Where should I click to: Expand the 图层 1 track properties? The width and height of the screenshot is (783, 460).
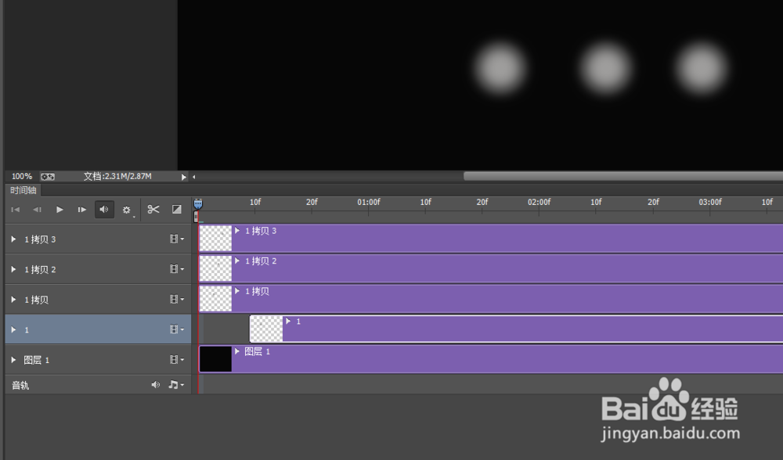13,360
